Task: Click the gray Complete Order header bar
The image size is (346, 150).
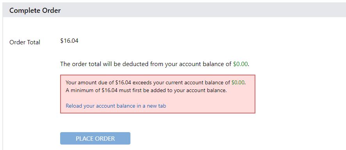Action: click(x=174, y=10)
